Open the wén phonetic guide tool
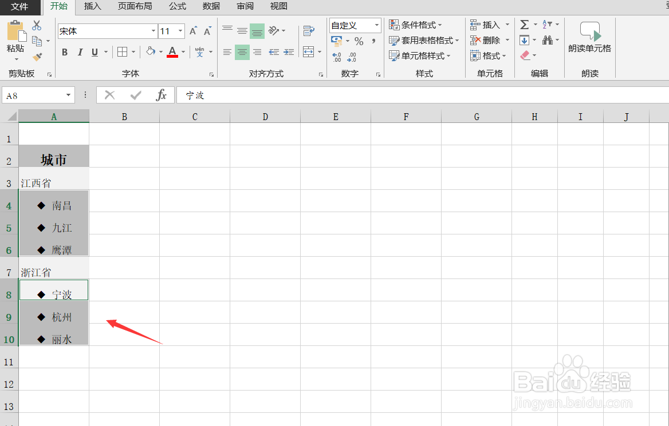 200,52
